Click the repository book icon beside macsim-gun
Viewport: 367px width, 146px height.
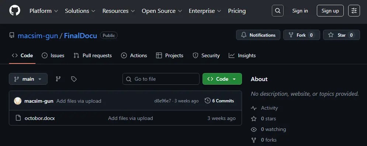click(x=12, y=35)
